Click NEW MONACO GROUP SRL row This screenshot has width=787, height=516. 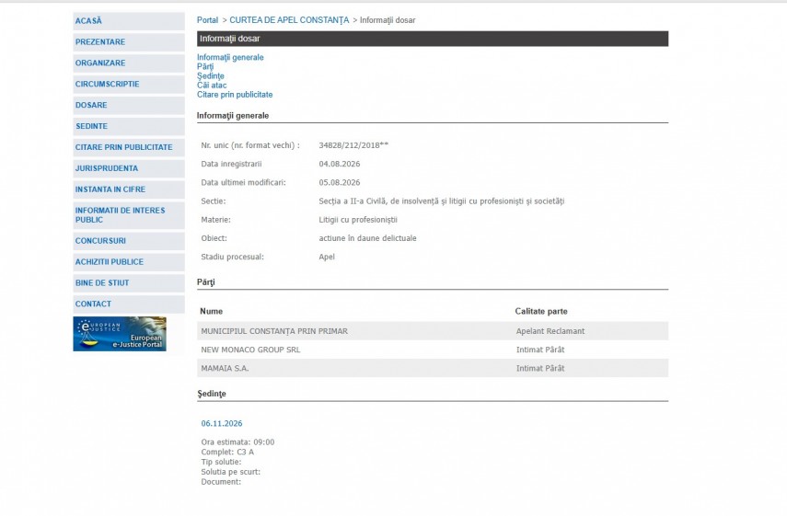[x=432, y=350]
